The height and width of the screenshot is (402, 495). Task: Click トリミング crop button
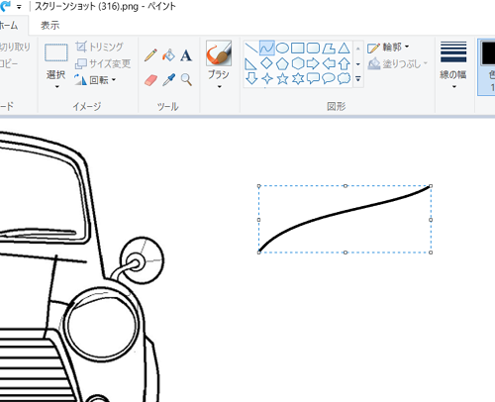click(99, 47)
